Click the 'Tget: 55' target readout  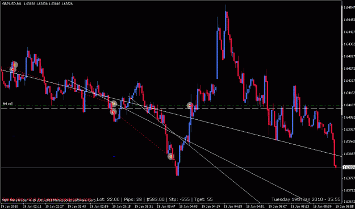tap(203, 199)
